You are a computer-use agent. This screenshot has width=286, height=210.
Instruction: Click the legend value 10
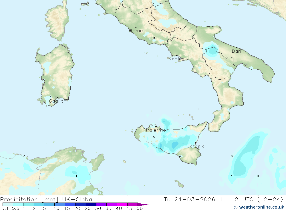(57, 208)
